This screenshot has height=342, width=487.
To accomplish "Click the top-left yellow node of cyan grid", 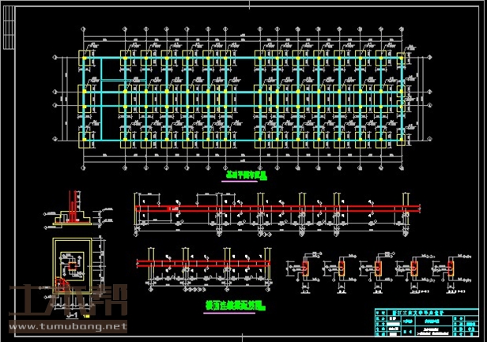I will pyautogui.click(x=82, y=58).
